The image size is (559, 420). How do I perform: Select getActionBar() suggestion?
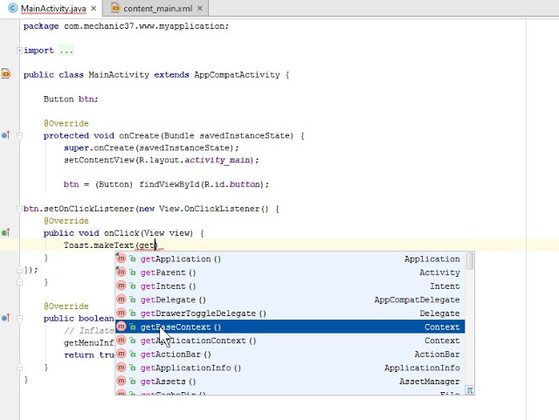point(290,354)
